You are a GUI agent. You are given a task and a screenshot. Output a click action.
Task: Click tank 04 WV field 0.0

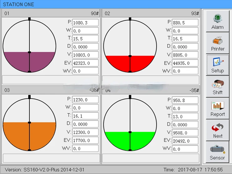(x=185, y=149)
